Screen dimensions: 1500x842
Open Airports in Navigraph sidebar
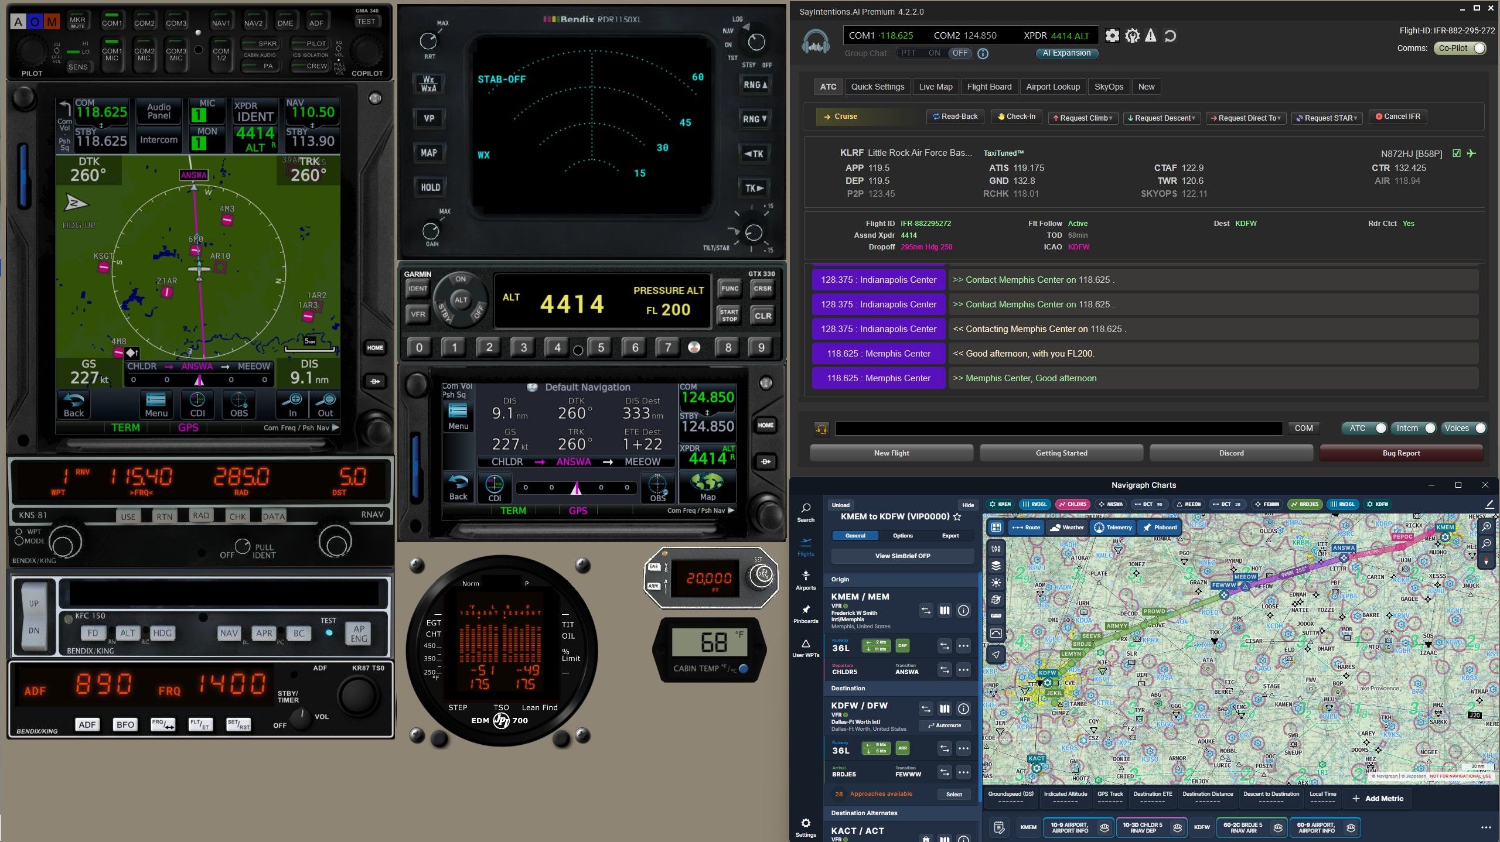[x=806, y=580]
